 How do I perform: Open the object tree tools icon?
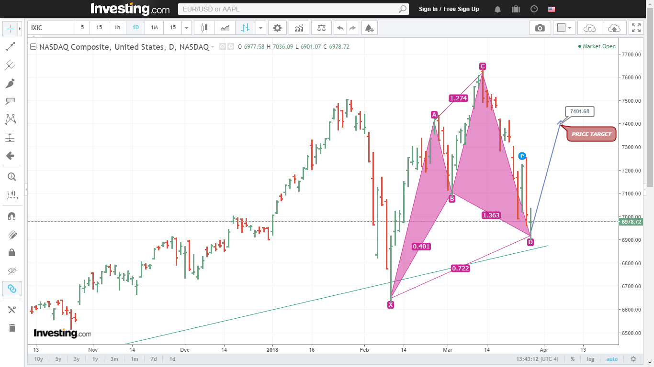click(12, 310)
